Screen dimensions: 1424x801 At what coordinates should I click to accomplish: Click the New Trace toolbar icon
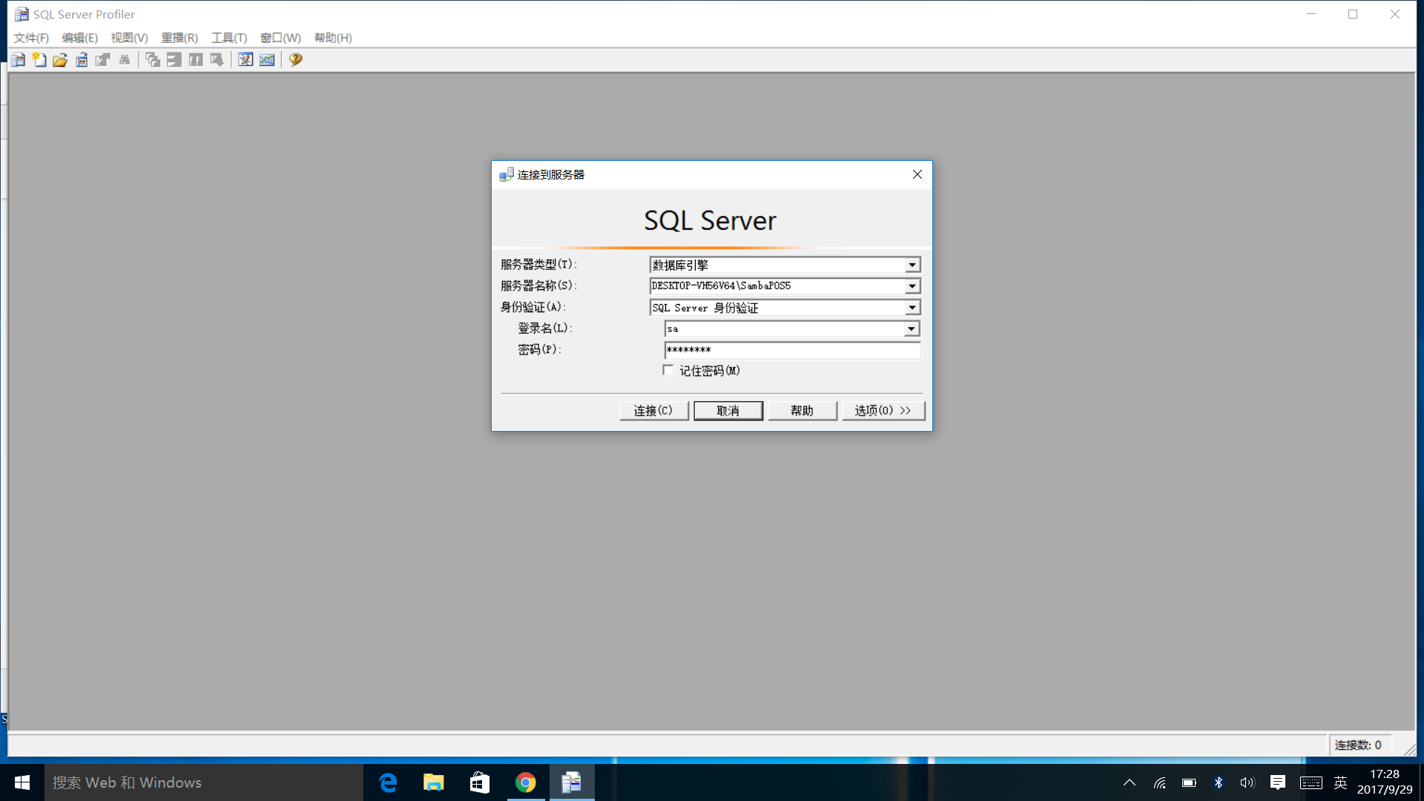(19, 60)
